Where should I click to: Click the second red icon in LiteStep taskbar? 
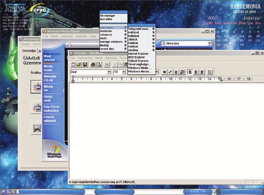tap(9, 192)
